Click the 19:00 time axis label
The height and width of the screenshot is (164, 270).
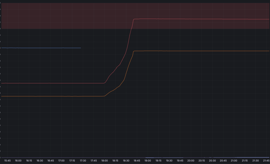pos(148,161)
